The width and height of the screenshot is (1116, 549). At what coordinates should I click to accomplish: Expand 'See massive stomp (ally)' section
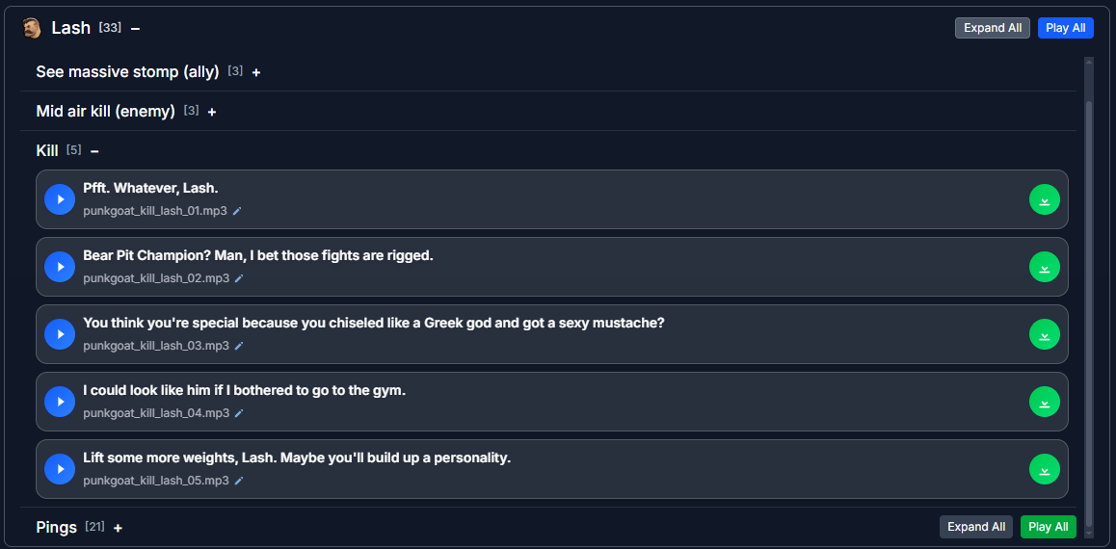(256, 72)
